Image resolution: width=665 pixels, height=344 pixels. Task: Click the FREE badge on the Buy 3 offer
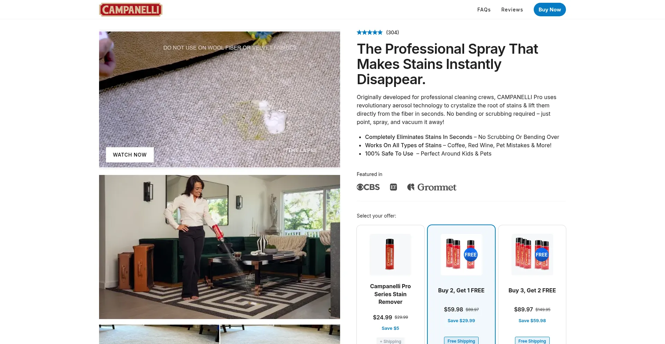(x=542, y=255)
